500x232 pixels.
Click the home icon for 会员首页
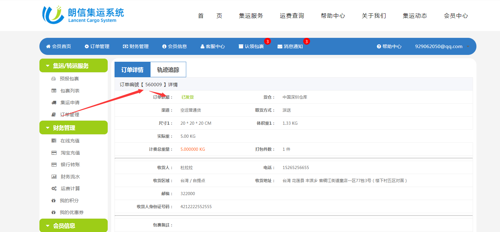(48, 47)
